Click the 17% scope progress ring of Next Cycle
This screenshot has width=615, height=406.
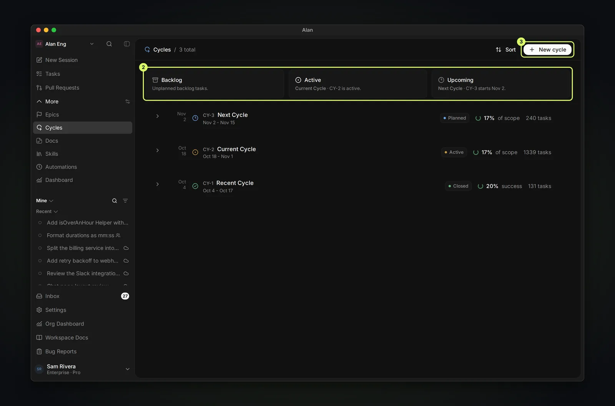[478, 118]
